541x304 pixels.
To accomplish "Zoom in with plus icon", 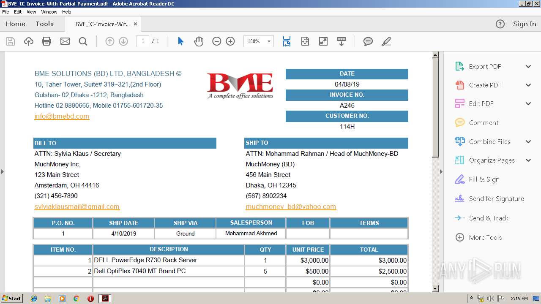I will pos(230,41).
